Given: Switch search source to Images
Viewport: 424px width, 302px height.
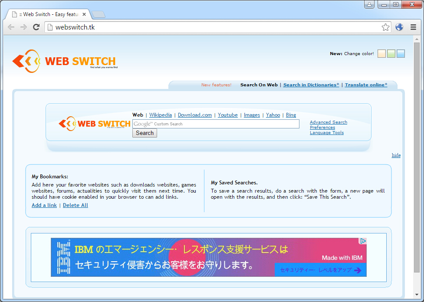Looking at the screenshot, I should click(x=252, y=115).
